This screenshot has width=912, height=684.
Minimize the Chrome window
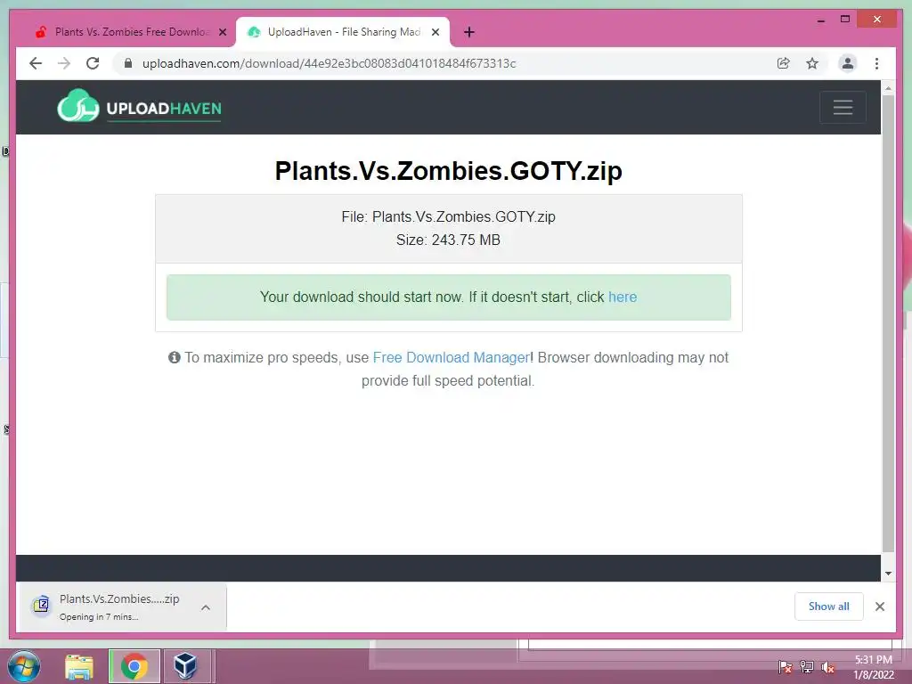(820, 20)
